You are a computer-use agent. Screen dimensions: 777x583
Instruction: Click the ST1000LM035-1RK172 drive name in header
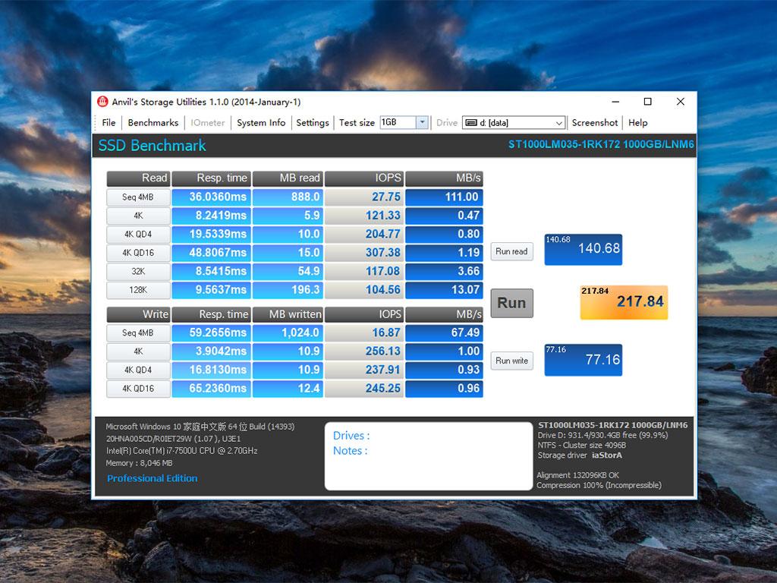[601, 144]
